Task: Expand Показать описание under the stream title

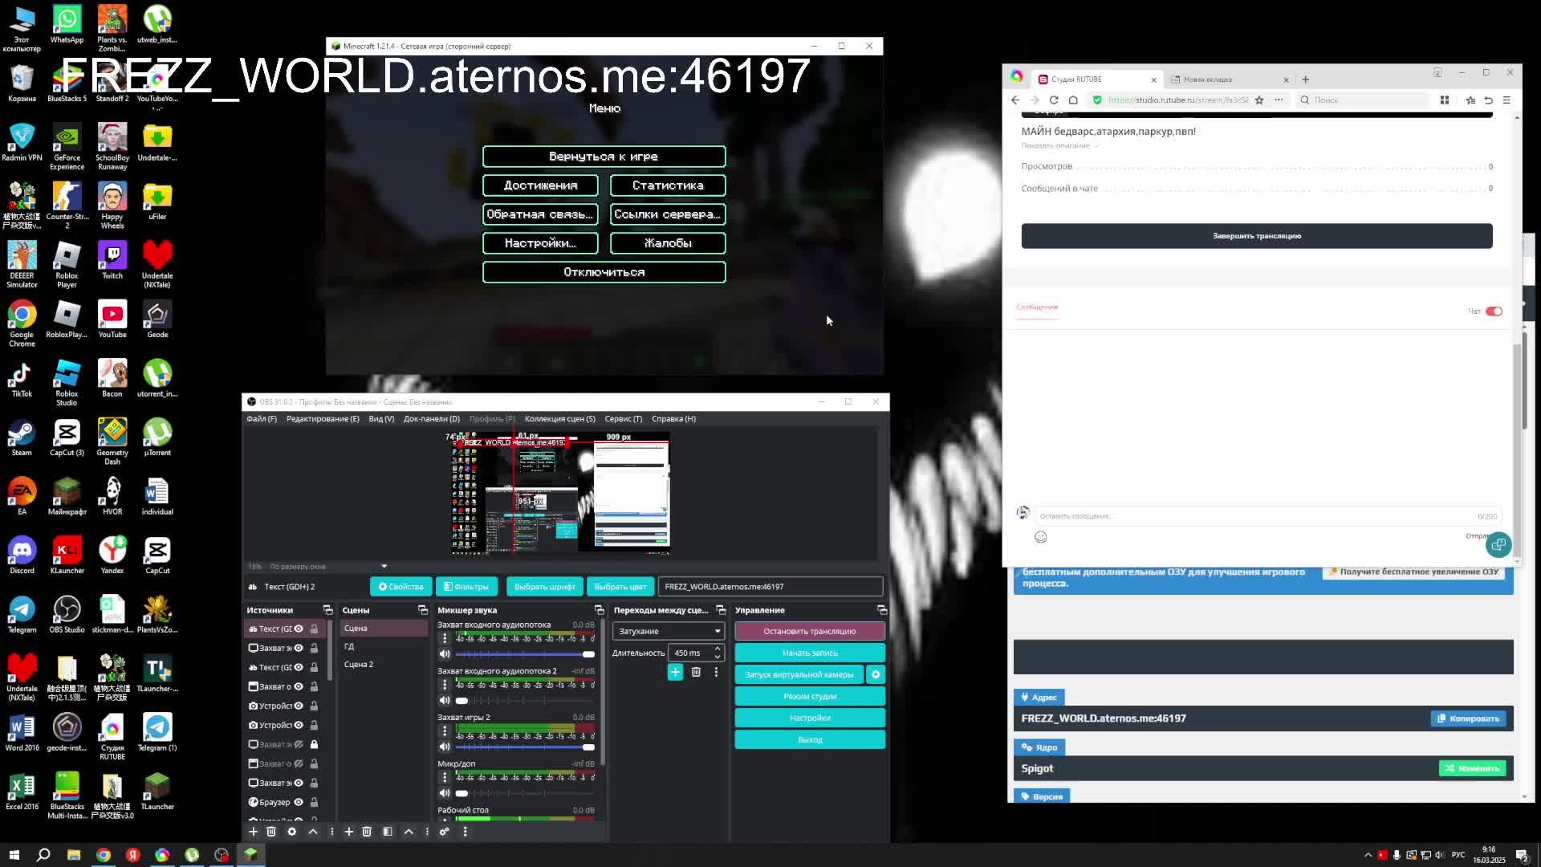Action: (x=1059, y=146)
